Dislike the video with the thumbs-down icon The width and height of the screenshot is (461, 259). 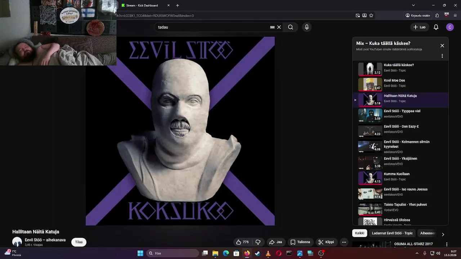[x=258, y=242]
